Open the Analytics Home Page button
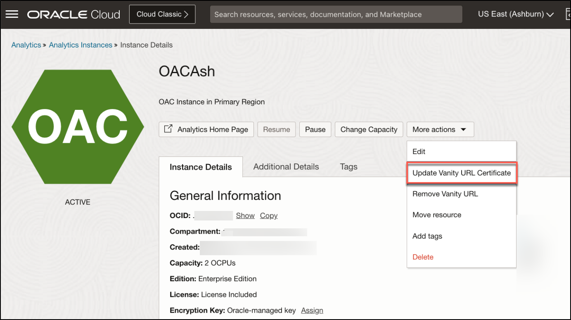This screenshot has height=320, width=571. 206,129
